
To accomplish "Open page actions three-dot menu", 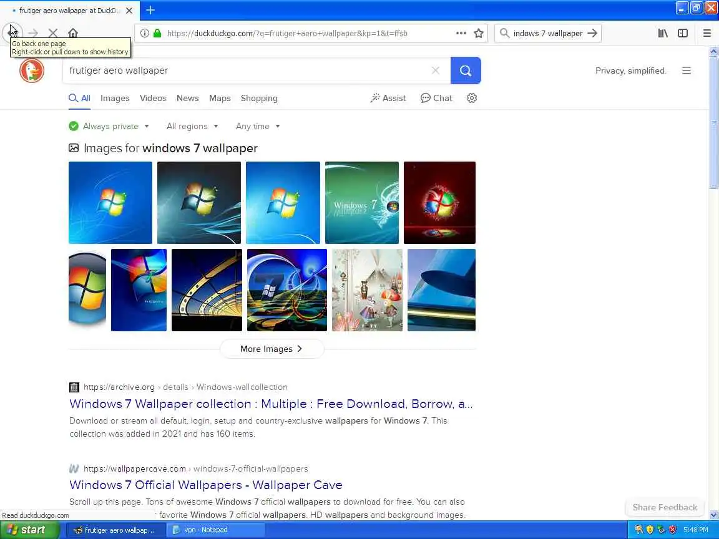I will [461, 33].
